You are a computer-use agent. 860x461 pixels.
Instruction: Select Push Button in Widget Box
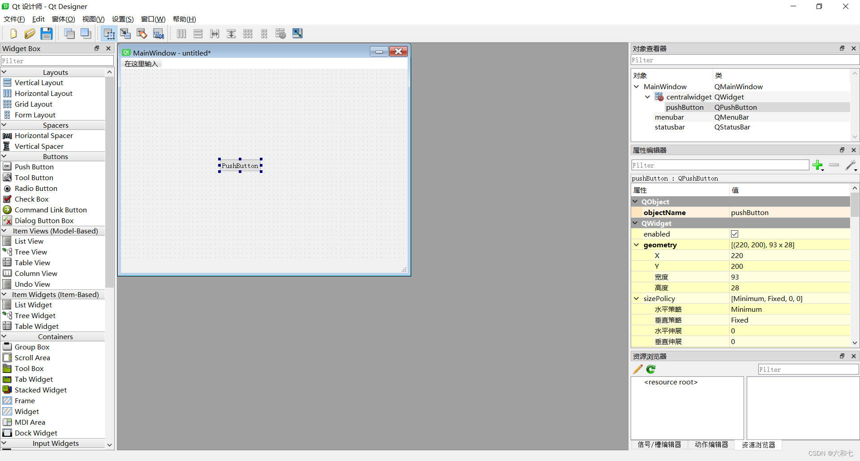pos(34,167)
